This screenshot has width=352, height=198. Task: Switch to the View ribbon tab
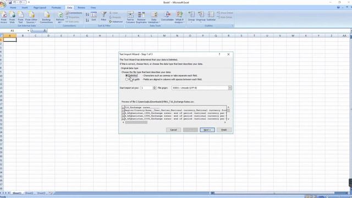93,8
